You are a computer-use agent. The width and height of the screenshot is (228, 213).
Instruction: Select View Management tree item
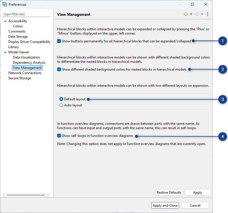coord(27,68)
